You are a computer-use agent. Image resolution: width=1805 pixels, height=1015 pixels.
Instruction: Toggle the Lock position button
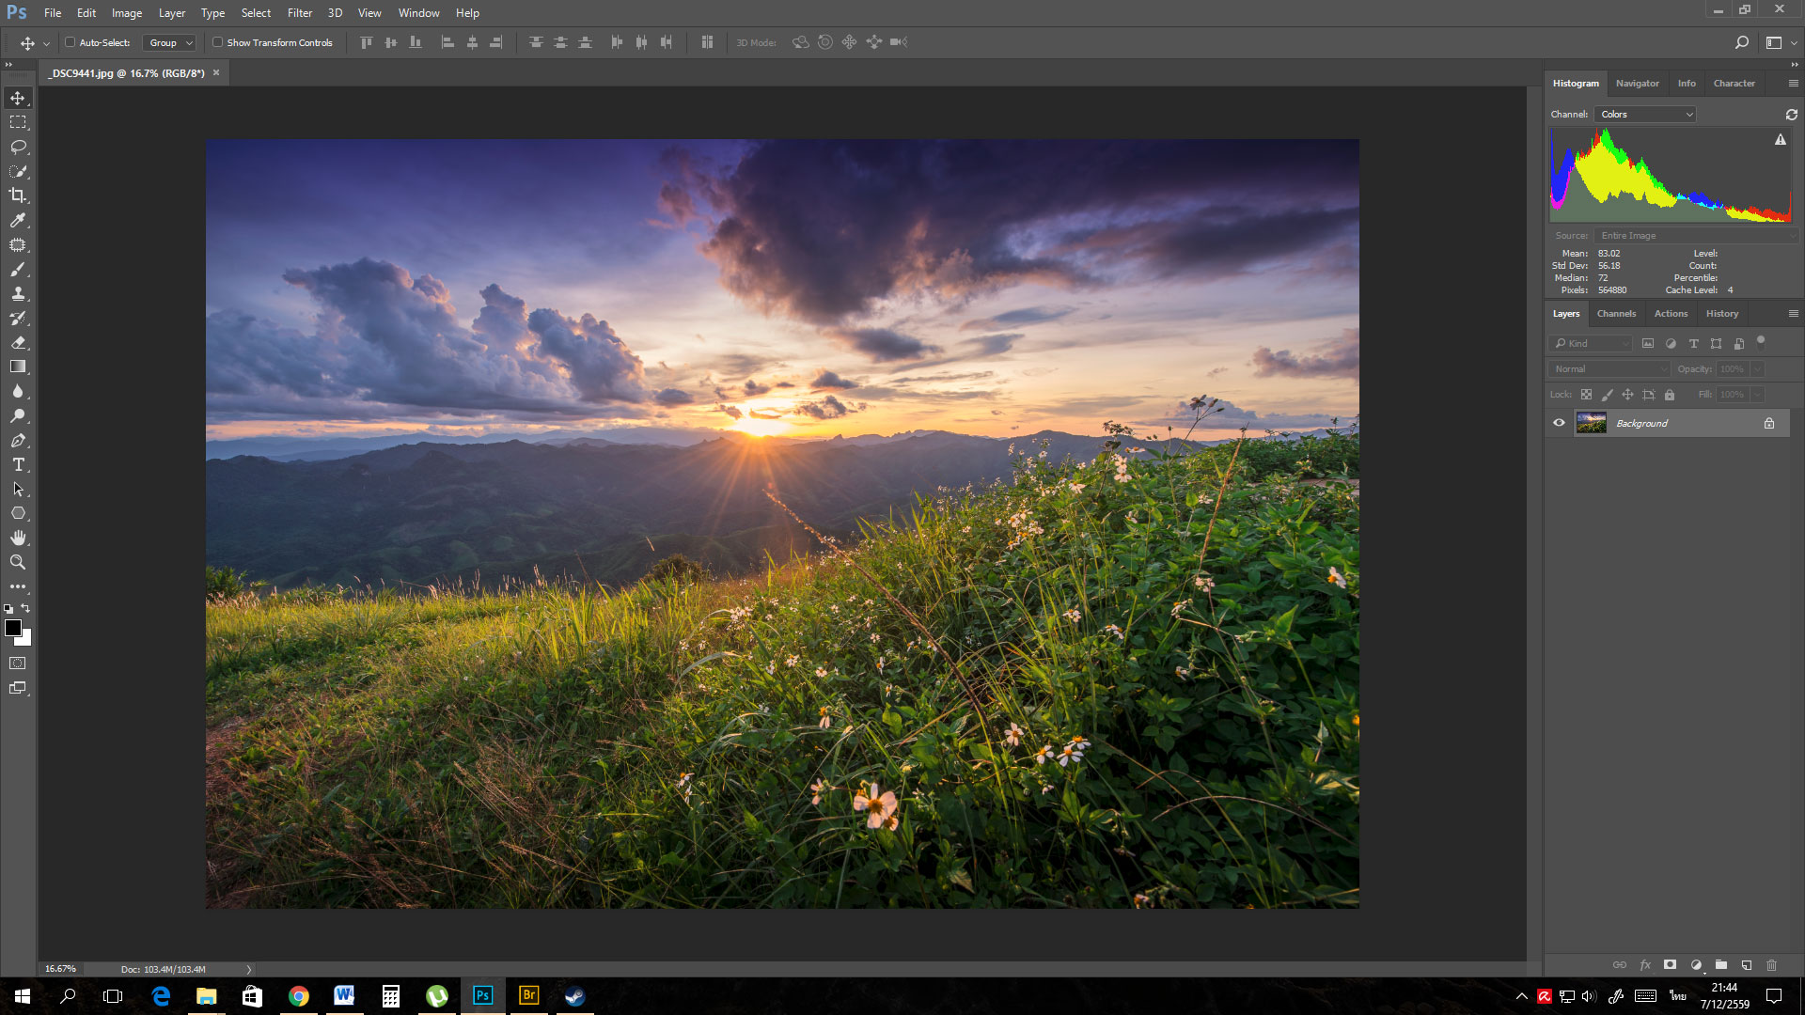click(1627, 395)
